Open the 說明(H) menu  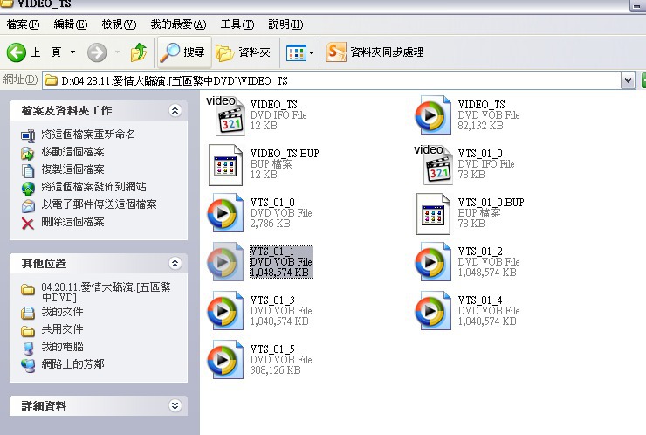(285, 24)
